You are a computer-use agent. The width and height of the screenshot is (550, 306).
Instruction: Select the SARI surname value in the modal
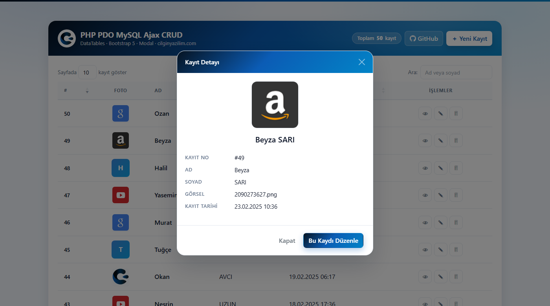click(x=240, y=182)
